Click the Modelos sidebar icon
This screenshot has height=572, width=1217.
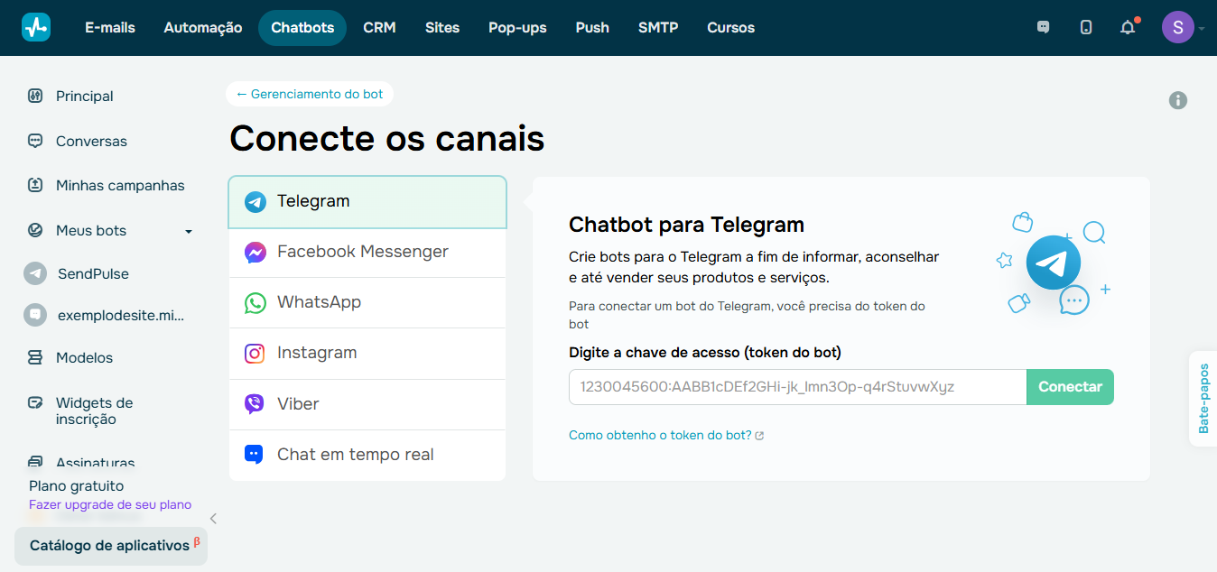pyautogui.click(x=35, y=357)
